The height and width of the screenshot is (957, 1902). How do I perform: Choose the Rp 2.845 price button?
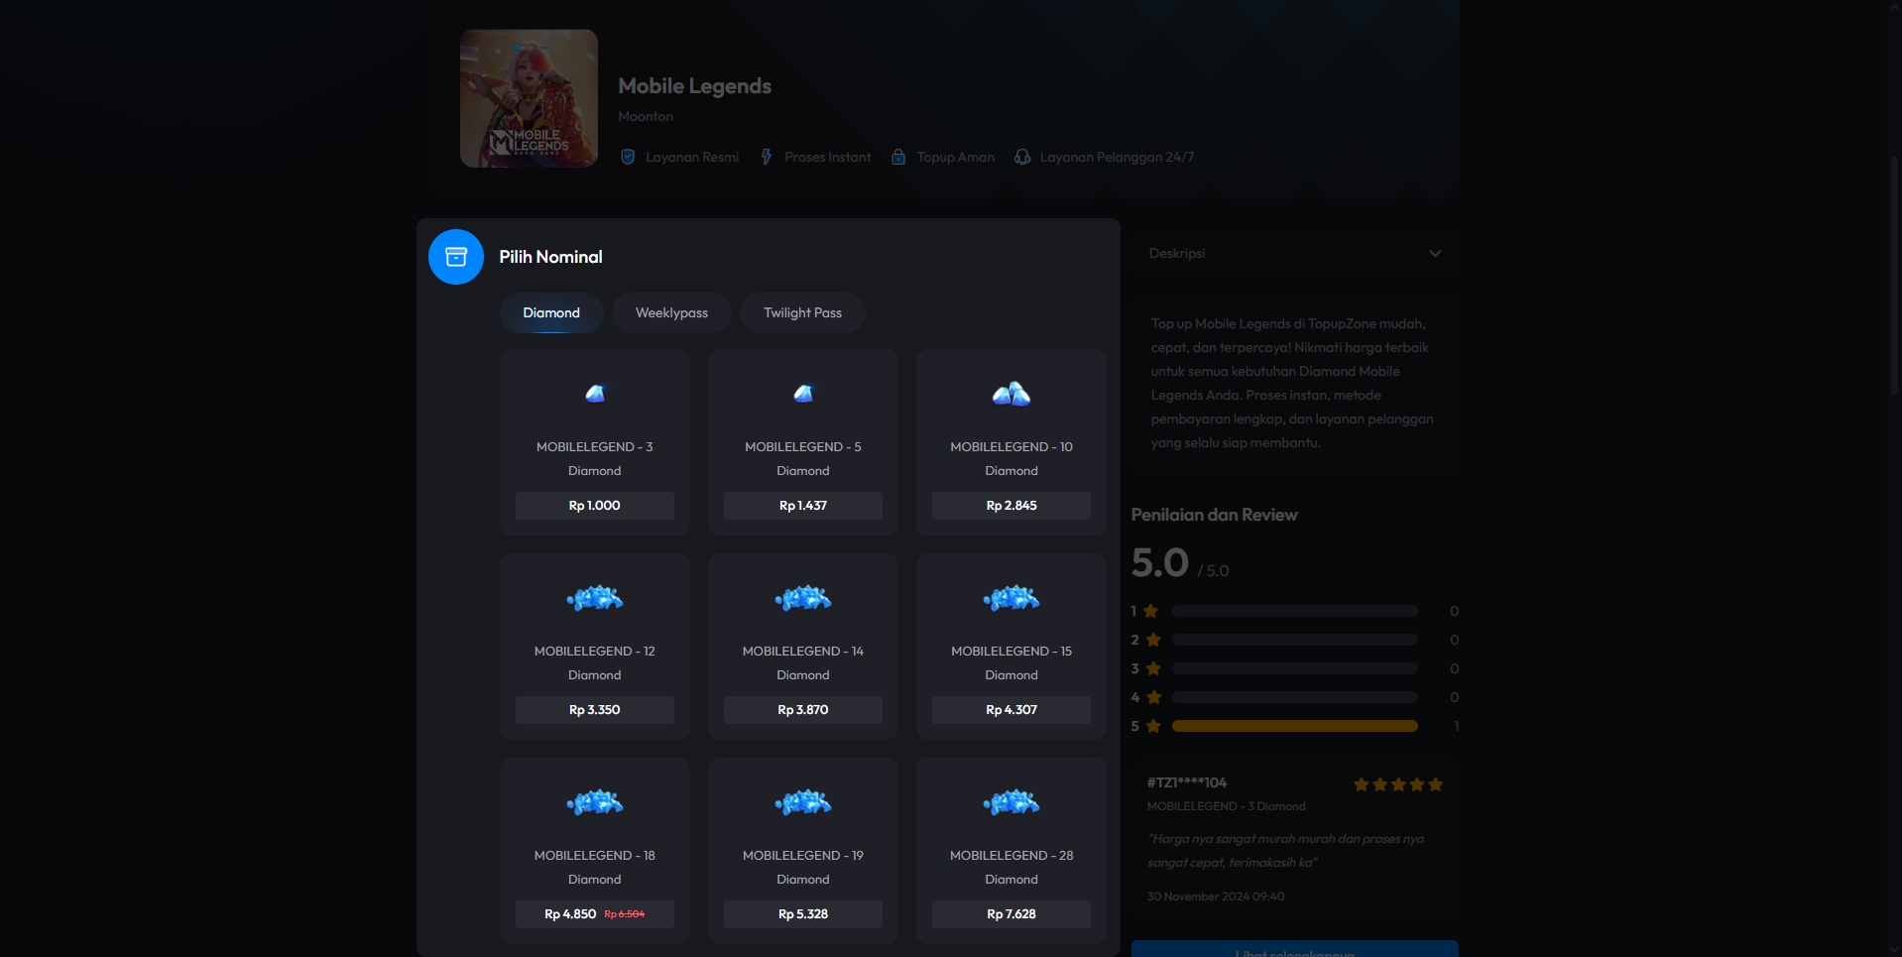pos(1011,506)
